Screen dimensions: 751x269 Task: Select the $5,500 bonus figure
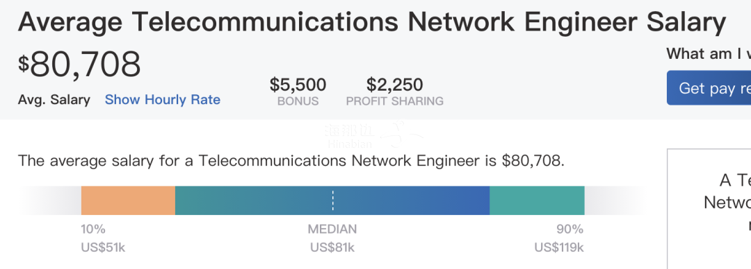coord(298,85)
